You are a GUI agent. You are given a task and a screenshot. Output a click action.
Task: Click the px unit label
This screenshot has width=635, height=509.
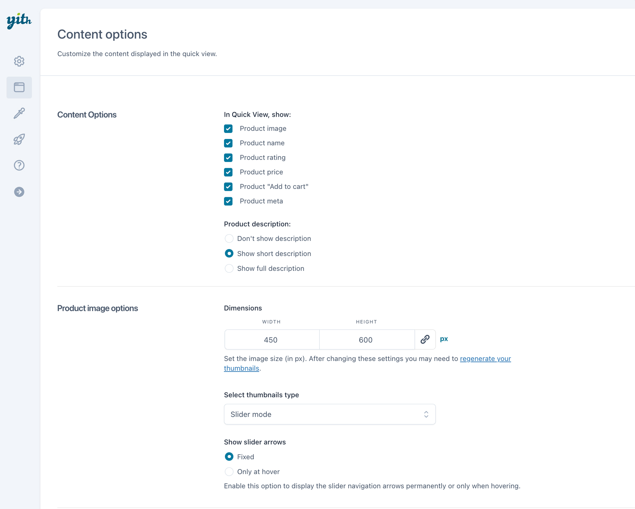tap(444, 339)
